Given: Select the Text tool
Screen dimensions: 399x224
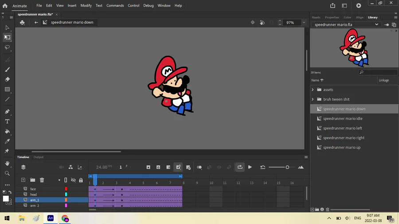Looking at the screenshot, I should [7, 121].
